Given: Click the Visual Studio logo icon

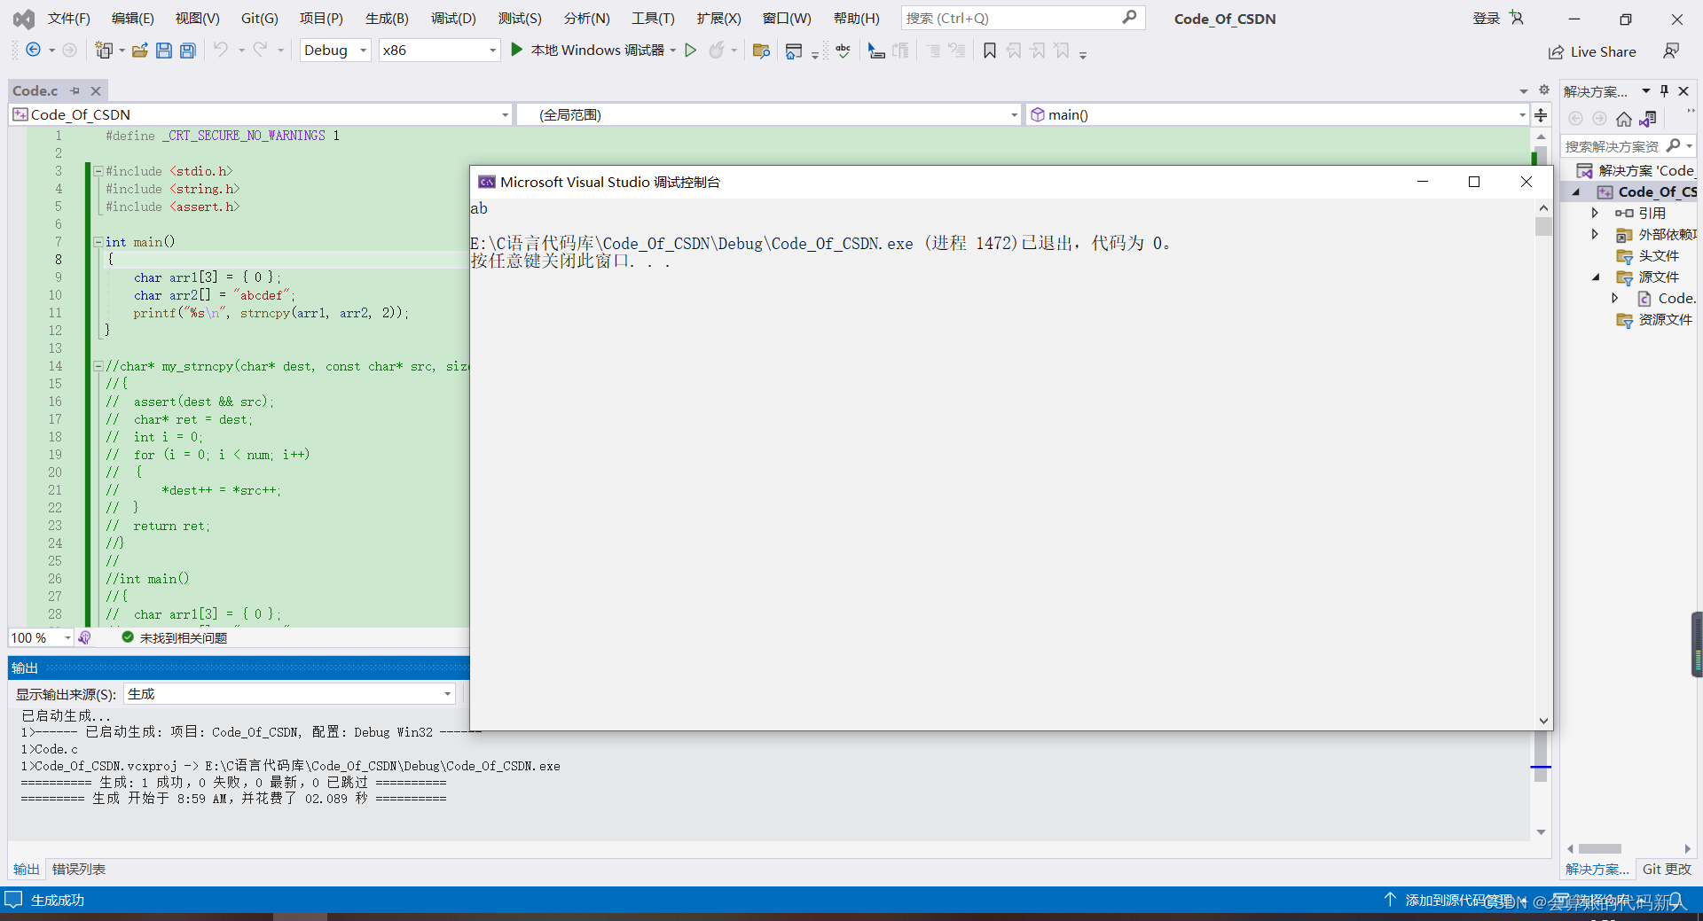Looking at the screenshot, I should coord(23,18).
